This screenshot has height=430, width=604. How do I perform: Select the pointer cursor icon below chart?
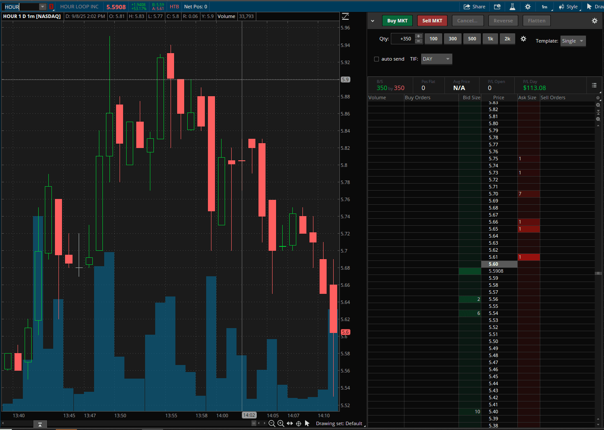[307, 423]
